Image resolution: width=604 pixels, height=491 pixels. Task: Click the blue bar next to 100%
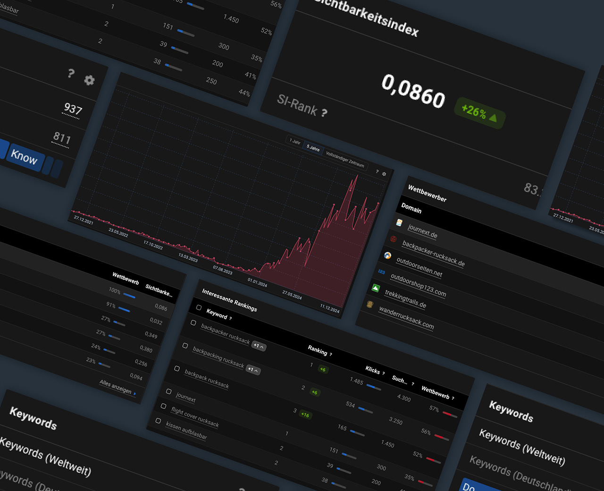[129, 296]
